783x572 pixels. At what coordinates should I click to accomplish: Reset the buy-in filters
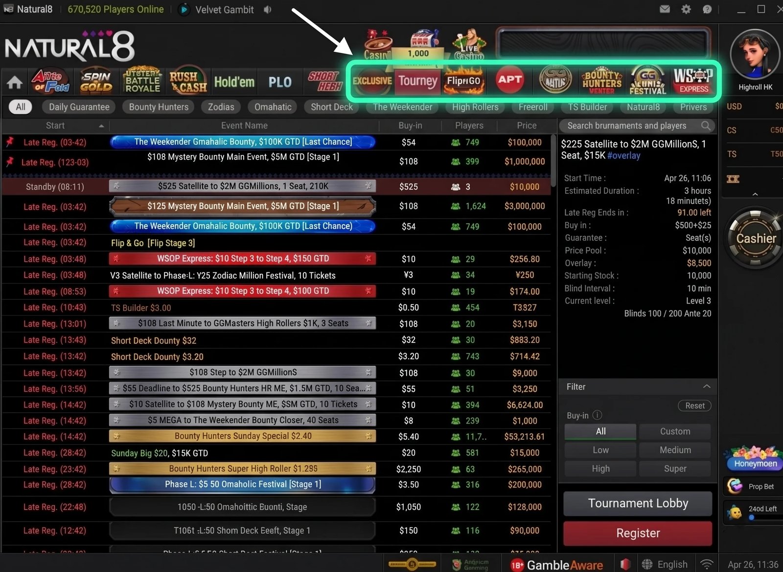coord(694,406)
